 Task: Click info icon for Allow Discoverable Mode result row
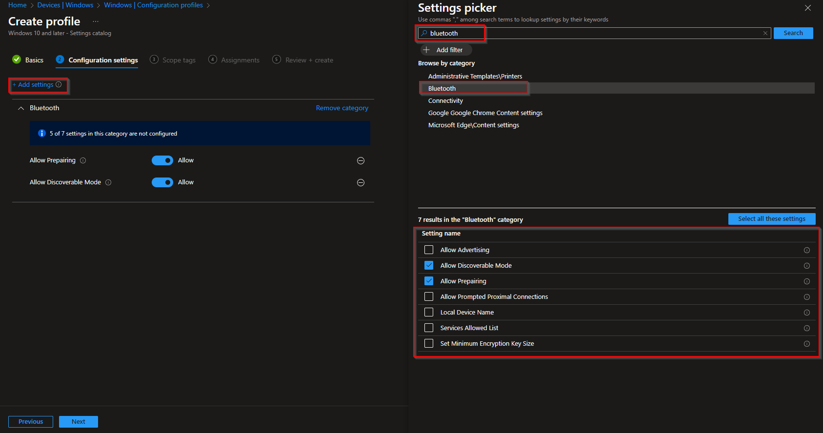[807, 266]
